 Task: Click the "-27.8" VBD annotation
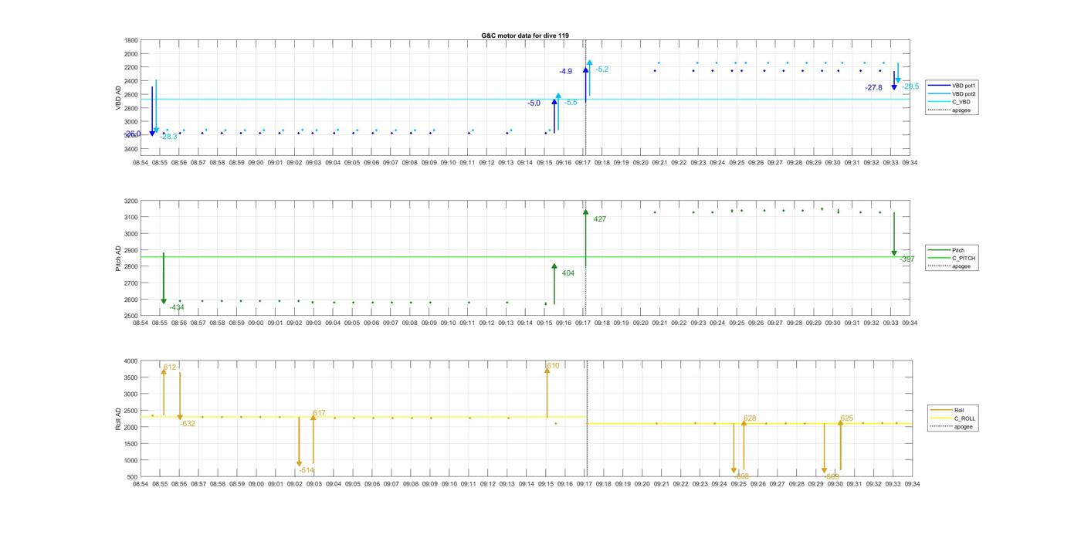[873, 88]
